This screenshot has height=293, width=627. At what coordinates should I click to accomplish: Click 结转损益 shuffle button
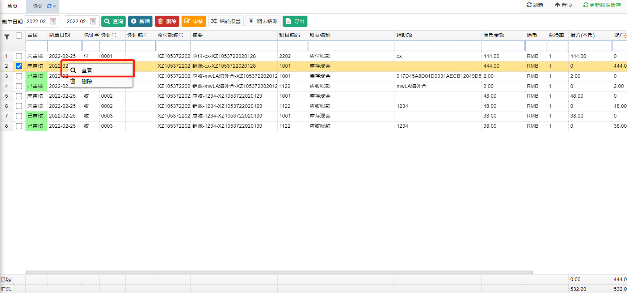tap(226, 21)
